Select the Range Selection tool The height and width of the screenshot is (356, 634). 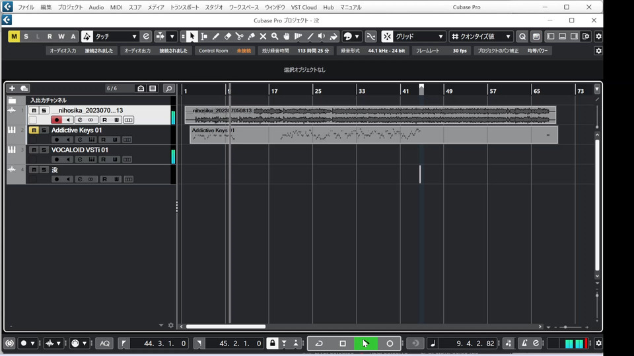(204, 36)
